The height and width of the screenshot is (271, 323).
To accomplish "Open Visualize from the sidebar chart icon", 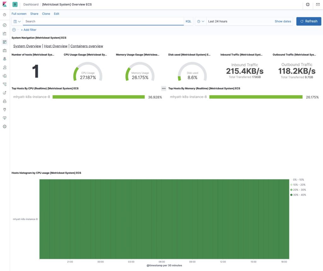I will click(x=4, y=33).
